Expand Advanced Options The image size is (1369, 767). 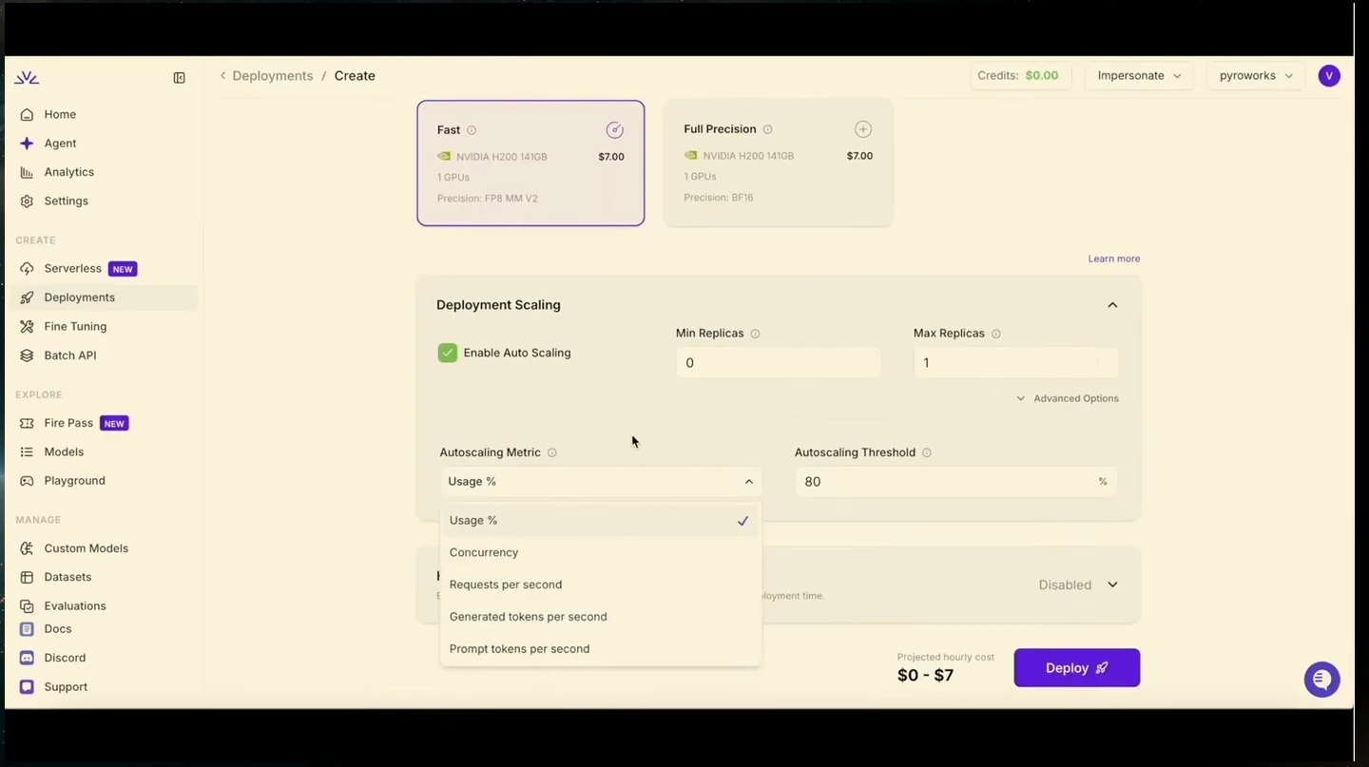1067,398
